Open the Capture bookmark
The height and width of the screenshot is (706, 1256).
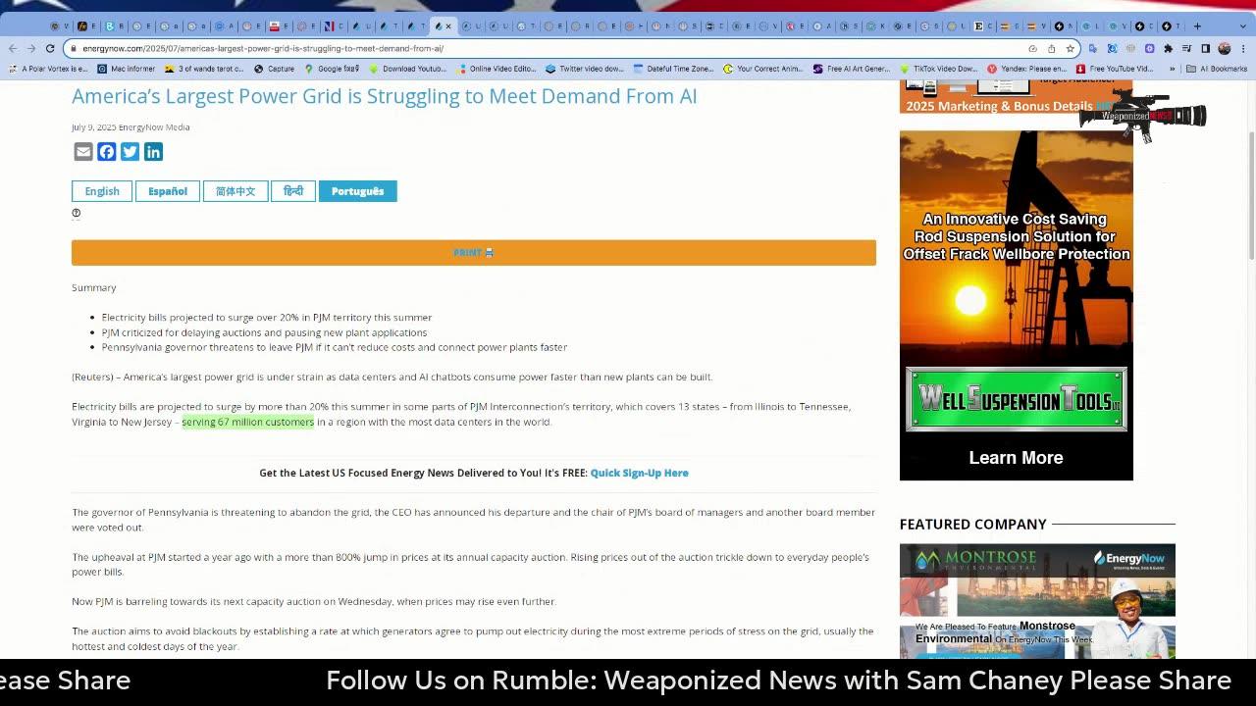pos(274,69)
